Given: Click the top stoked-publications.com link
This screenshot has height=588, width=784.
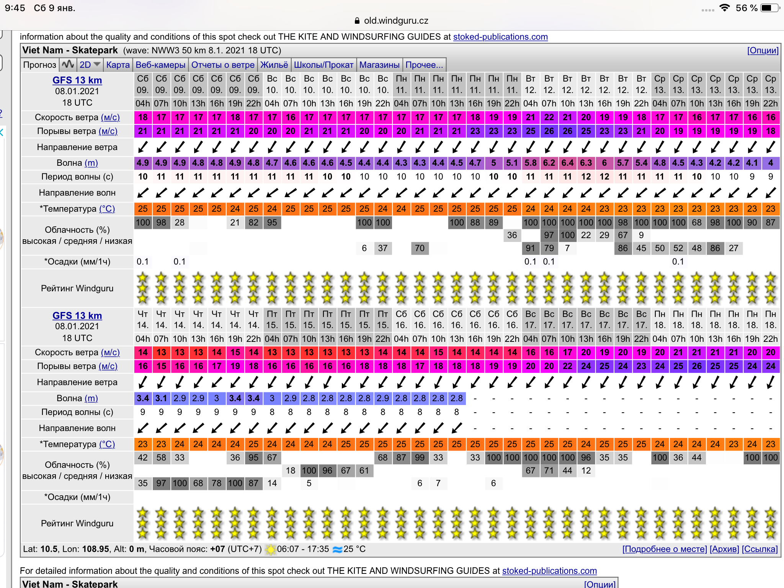Looking at the screenshot, I should pos(500,37).
